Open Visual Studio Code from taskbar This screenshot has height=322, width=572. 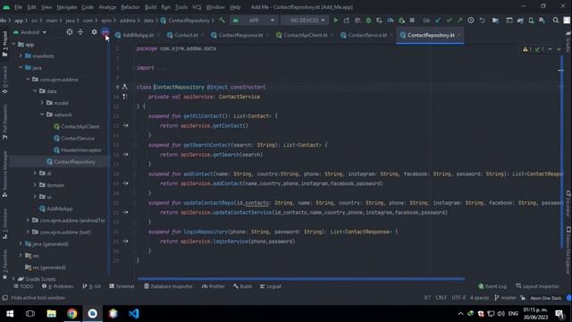134,314
